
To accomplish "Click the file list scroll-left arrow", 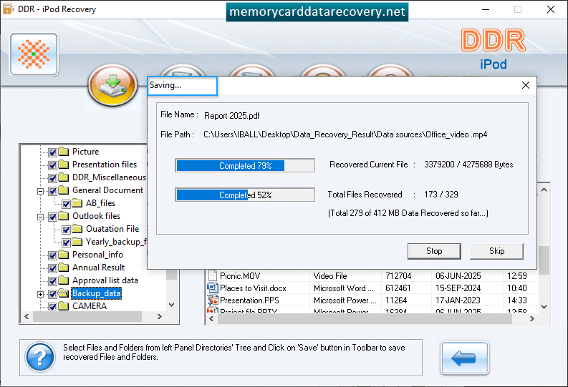I will pos(211,318).
